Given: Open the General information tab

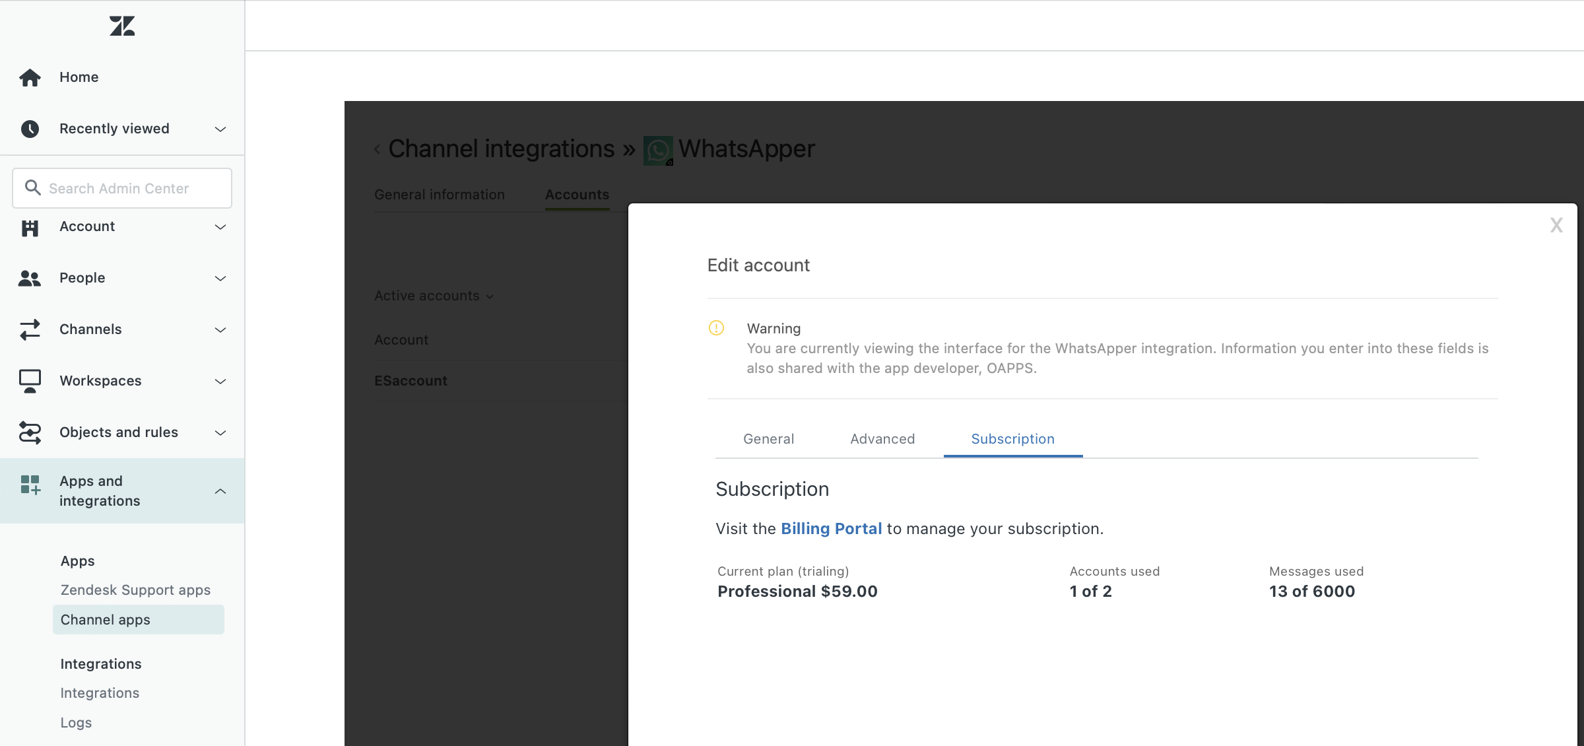Looking at the screenshot, I should pyautogui.click(x=440, y=195).
